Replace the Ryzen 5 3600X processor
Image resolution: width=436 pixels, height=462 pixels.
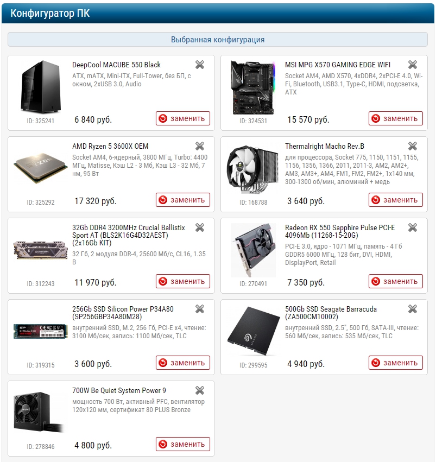(182, 200)
